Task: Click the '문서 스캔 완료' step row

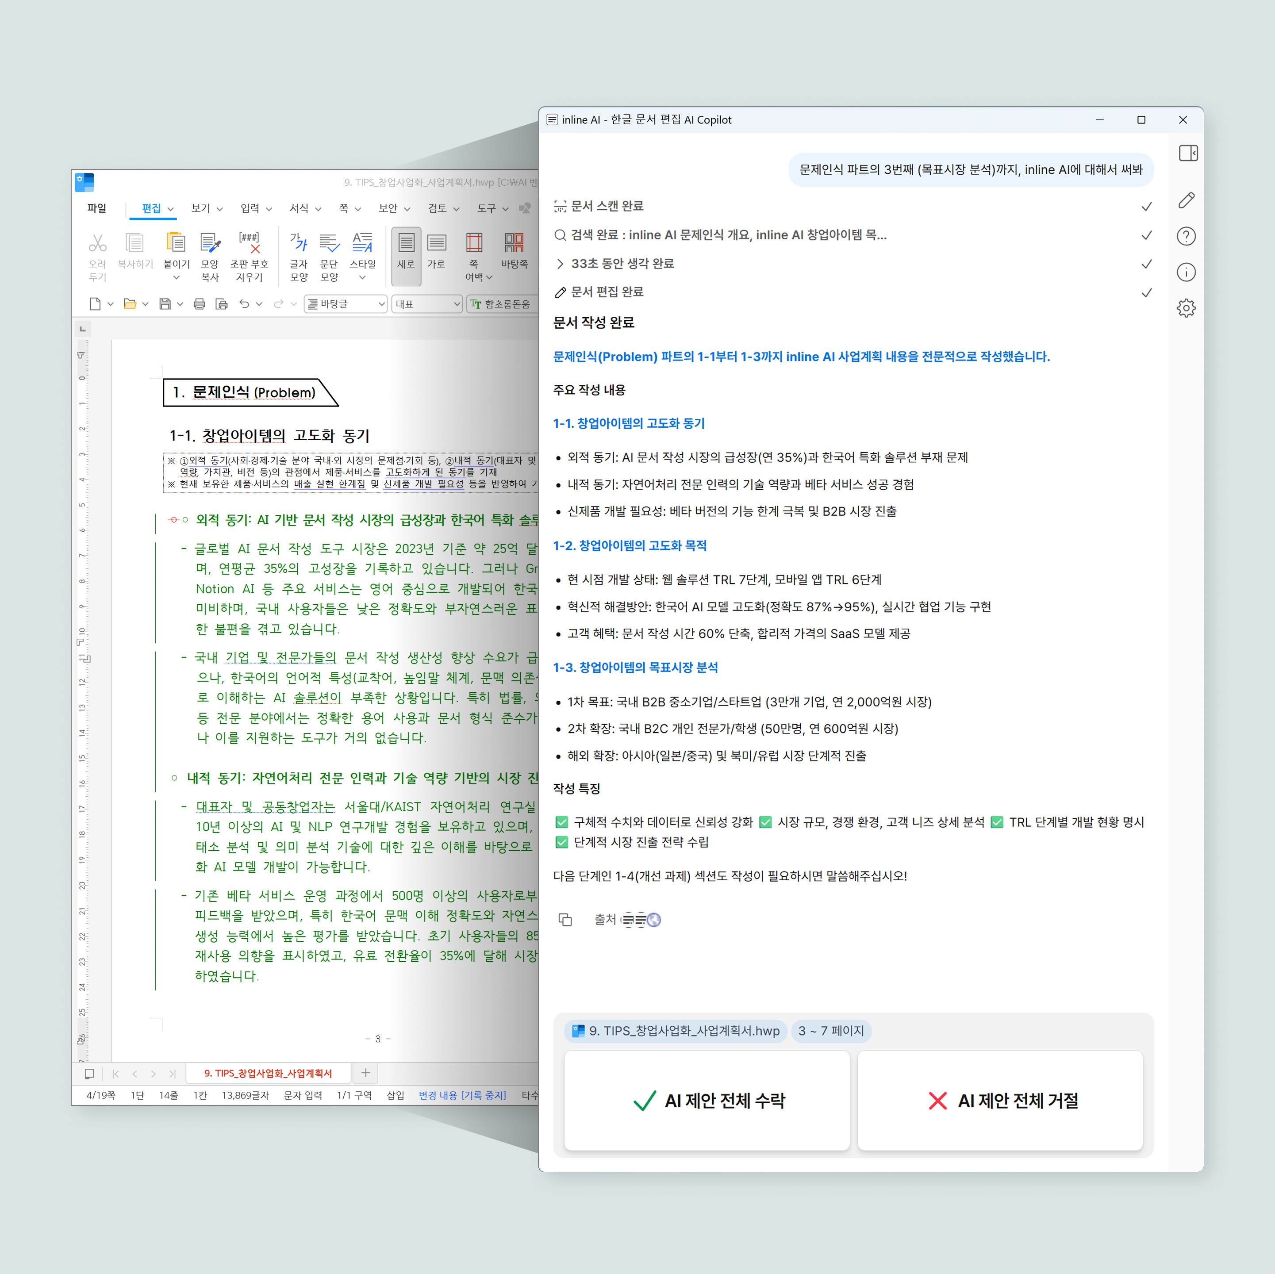Action: (x=853, y=207)
